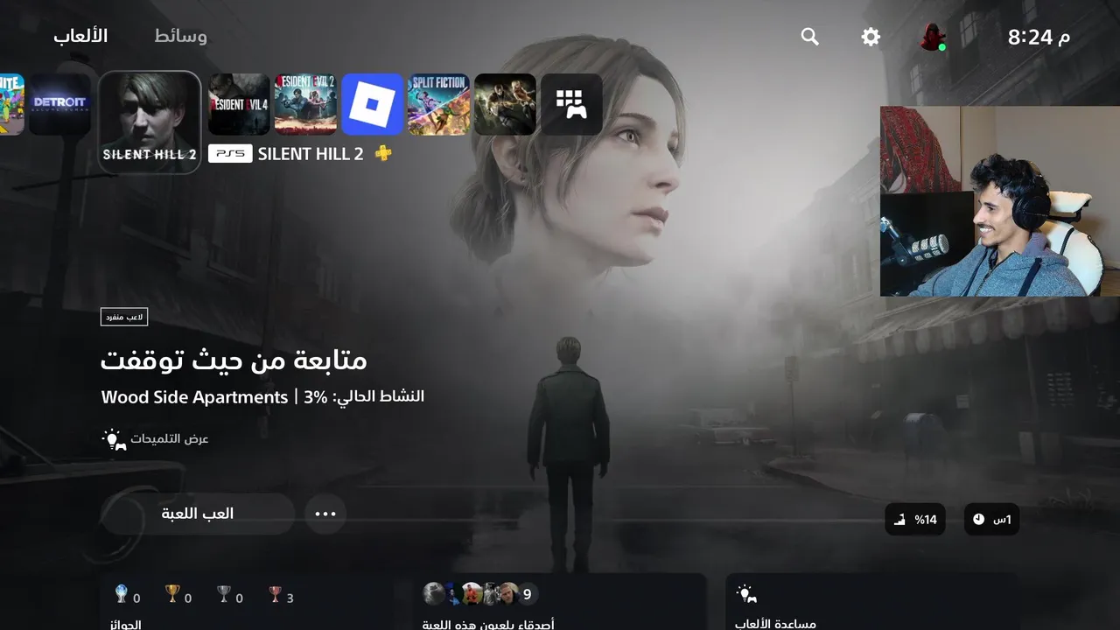Viewport: 1120px width, 630px height.
Task: Open متابعة من حيث توقفت activity card
Action: (234, 360)
